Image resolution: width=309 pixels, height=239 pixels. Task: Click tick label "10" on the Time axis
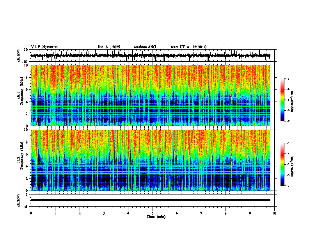click(274, 213)
